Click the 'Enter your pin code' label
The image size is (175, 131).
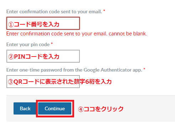(28, 44)
